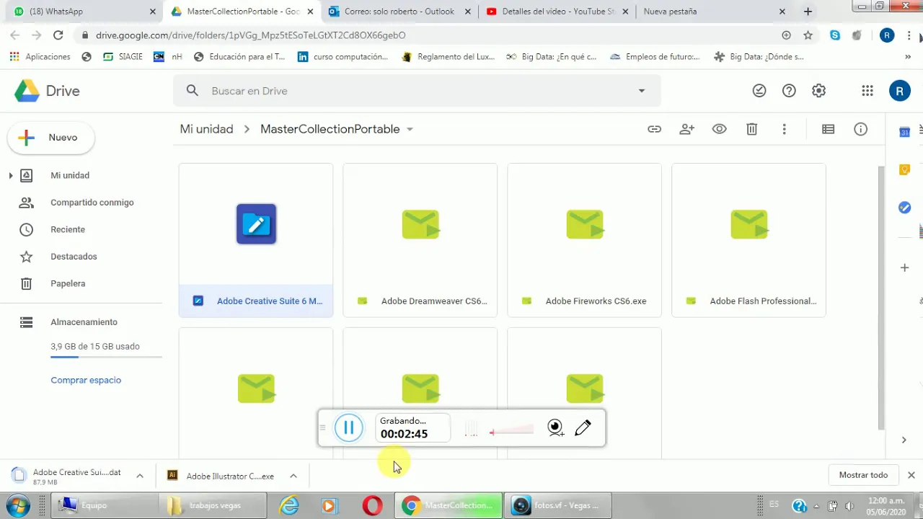Open the Drive help question mark
Viewport: 923px width, 519px height.
pyautogui.click(x=789, y=91)
